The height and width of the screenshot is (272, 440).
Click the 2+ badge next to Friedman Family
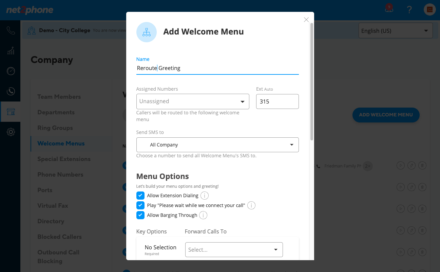(x=368, y=166)
